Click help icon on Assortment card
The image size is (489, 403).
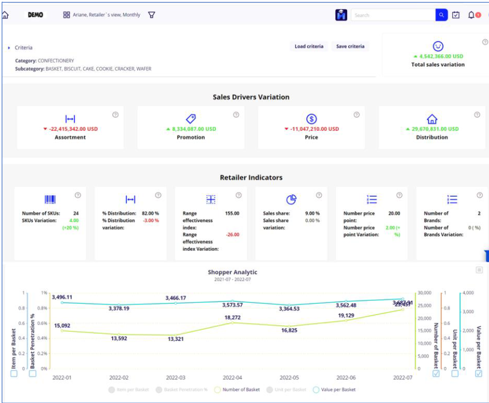point(116,115)
